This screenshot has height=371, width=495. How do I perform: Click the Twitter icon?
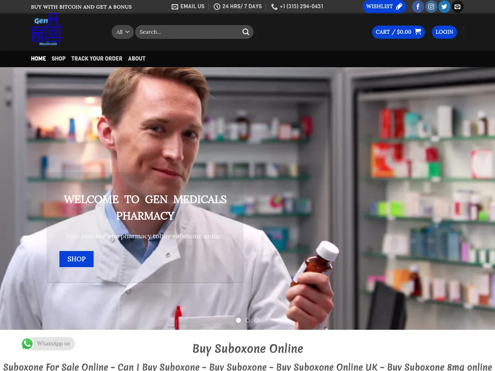point(444,7)
